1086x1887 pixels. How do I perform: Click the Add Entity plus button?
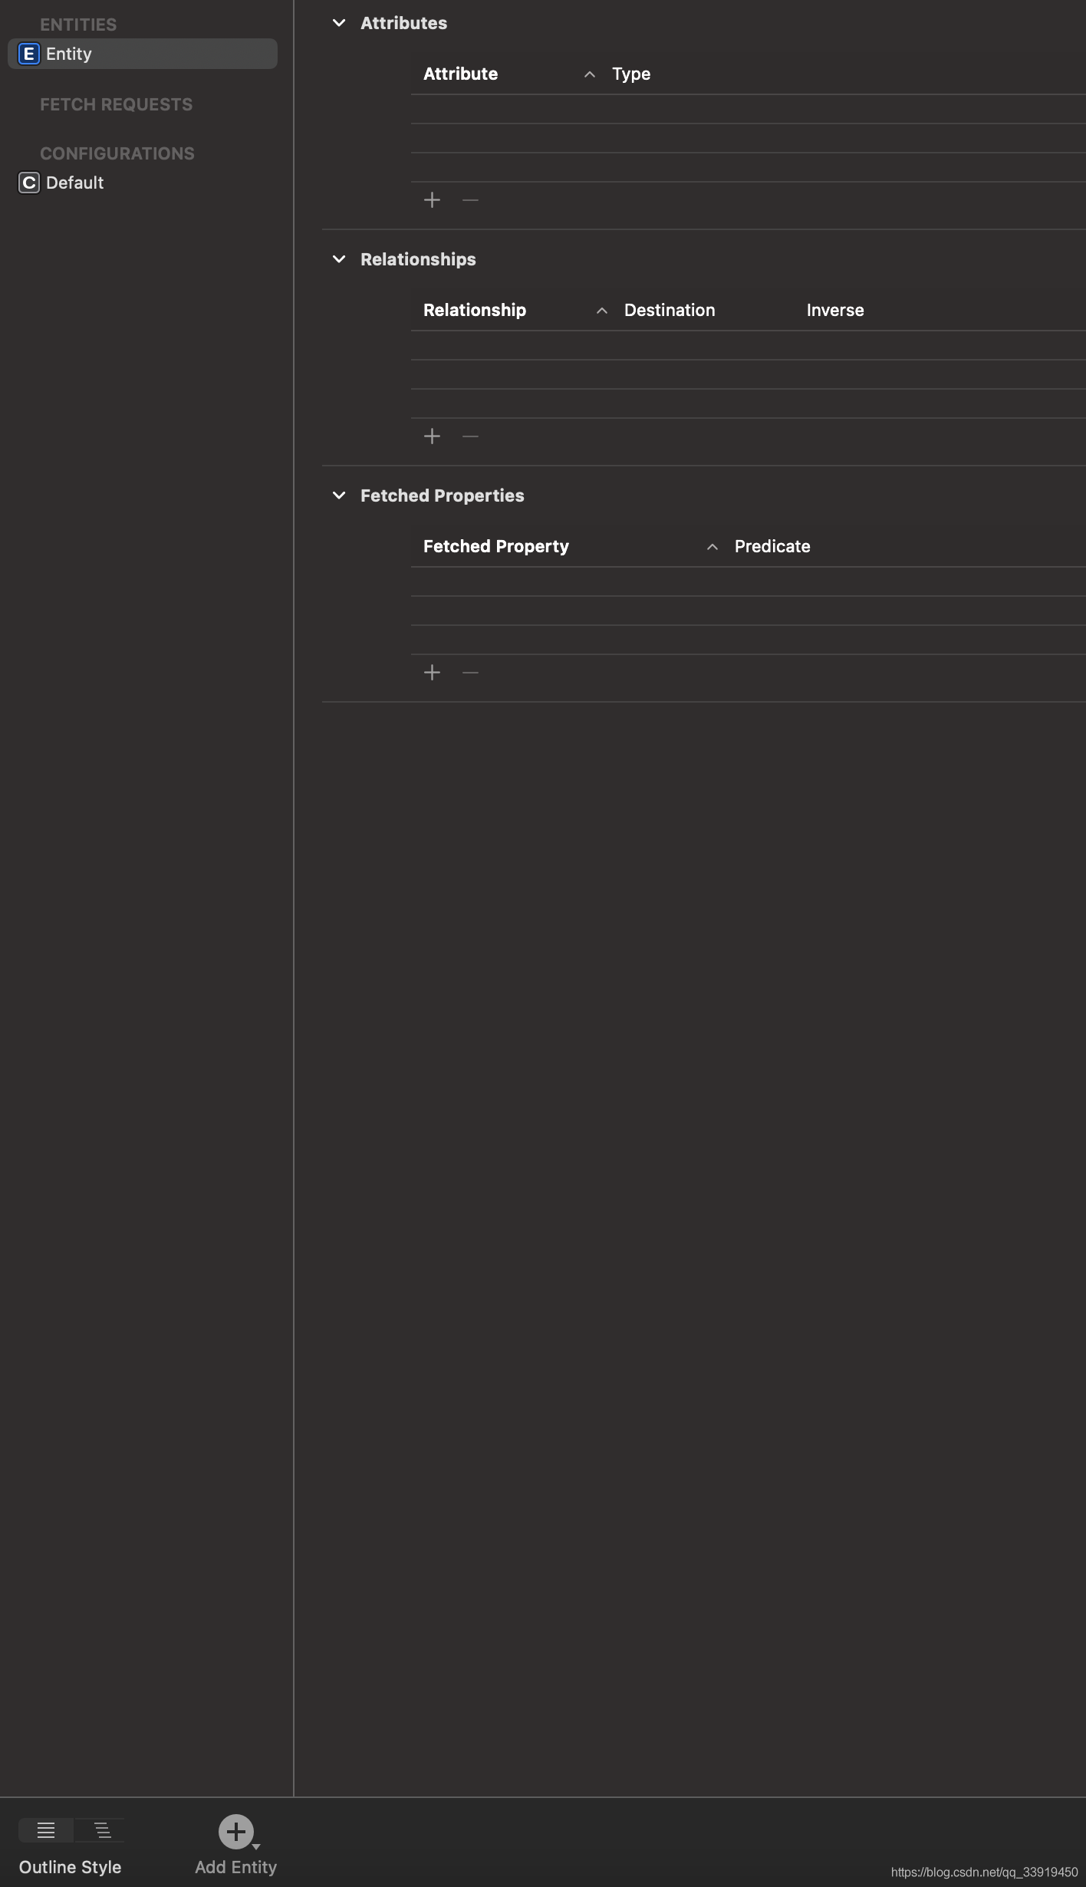coord(235,1832)
